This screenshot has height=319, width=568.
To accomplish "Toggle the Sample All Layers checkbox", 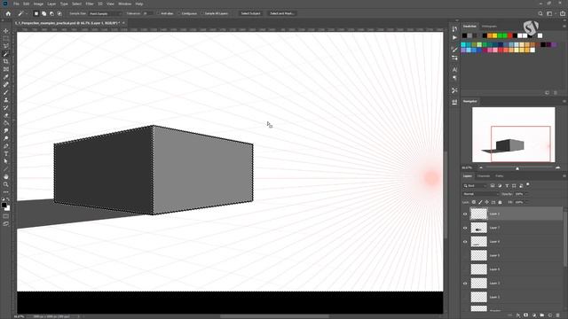I will tap(202, 13).
